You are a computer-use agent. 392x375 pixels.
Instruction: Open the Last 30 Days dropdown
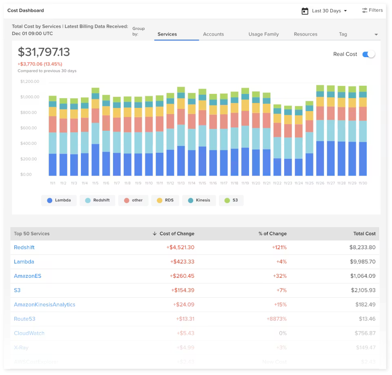pos(328,11)
